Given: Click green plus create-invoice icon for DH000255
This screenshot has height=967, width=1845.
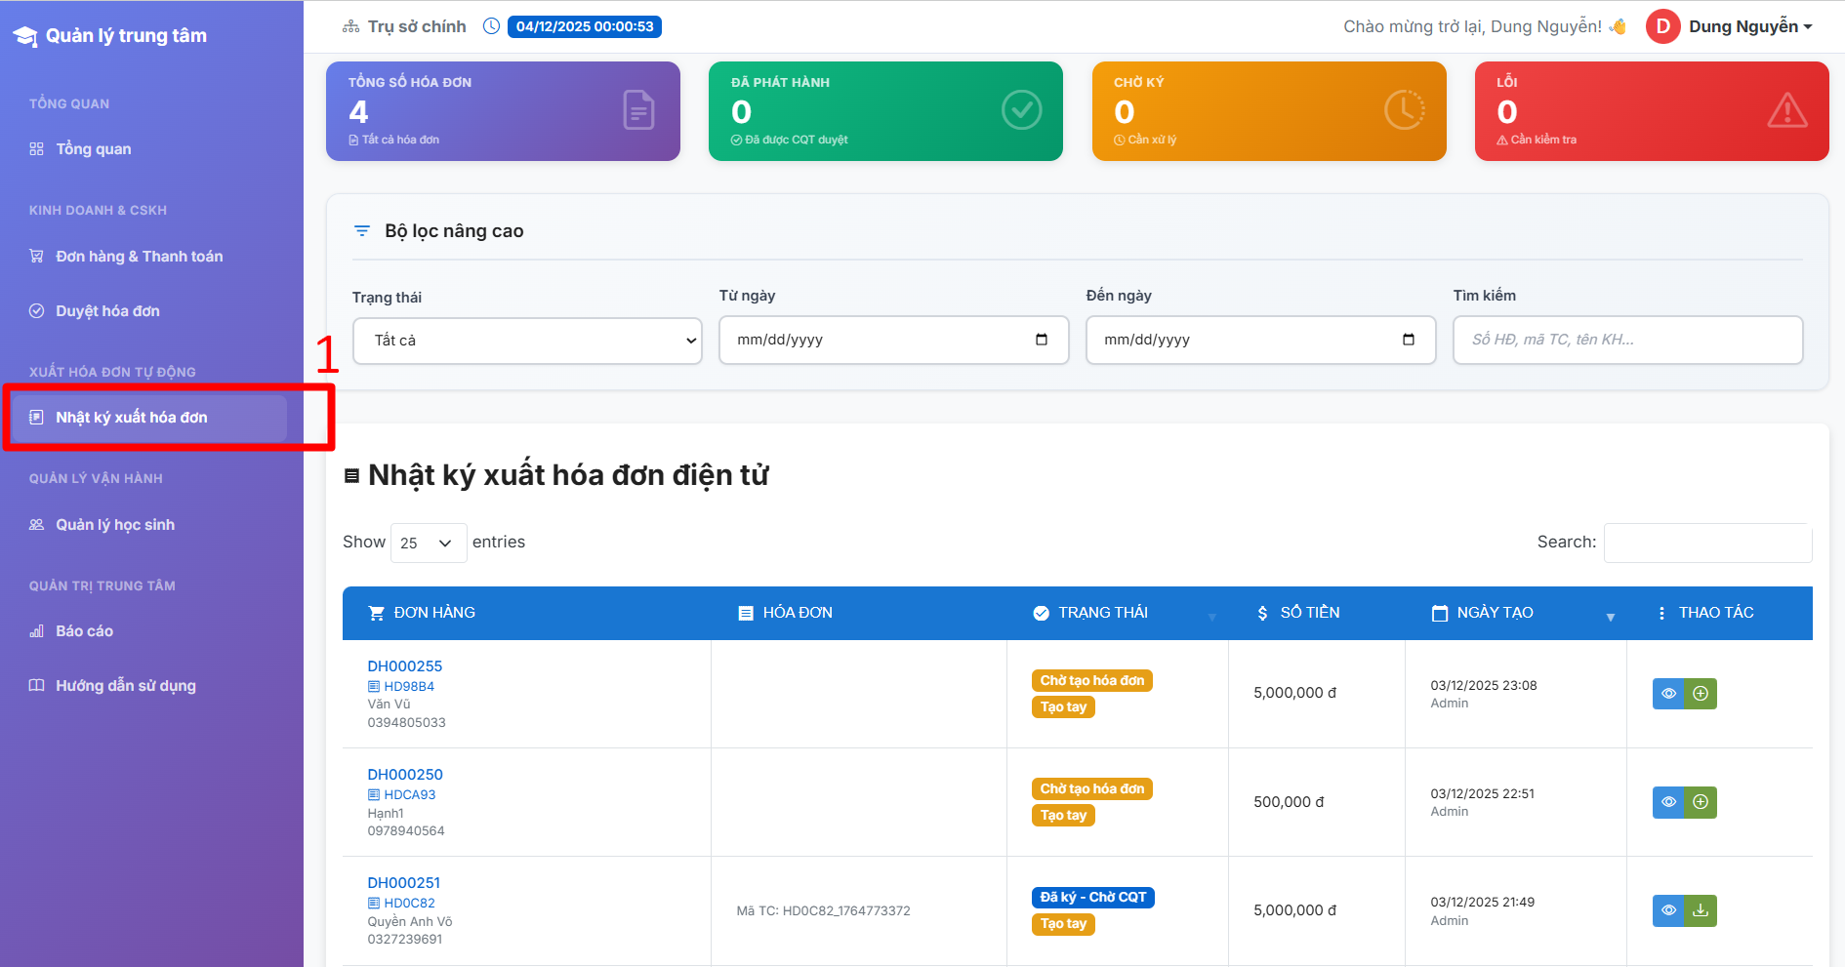Looking at the screenshot, I should pos(1701,694).
